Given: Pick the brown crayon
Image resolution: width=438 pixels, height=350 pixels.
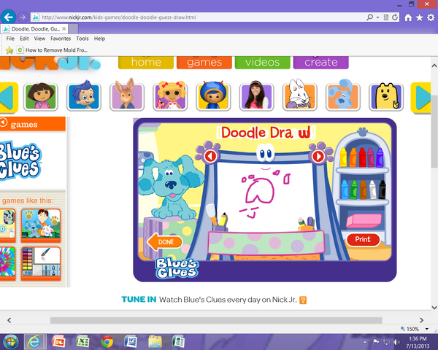Looking at the screenshot, I should [363, 190].
